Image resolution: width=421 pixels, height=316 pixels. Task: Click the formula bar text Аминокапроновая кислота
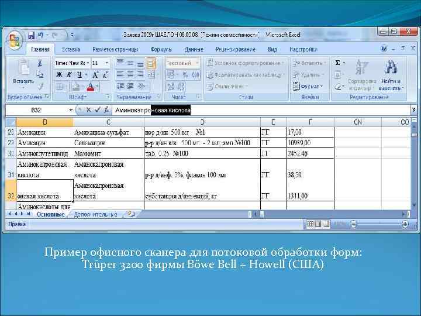pyautogui.click(x=153, y=110)
